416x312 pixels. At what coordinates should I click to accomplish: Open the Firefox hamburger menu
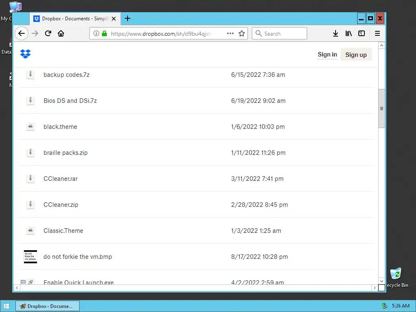tap(377, 33)
